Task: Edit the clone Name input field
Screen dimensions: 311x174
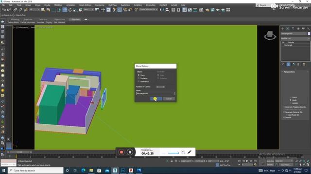Action: click(x=155, y=93)
